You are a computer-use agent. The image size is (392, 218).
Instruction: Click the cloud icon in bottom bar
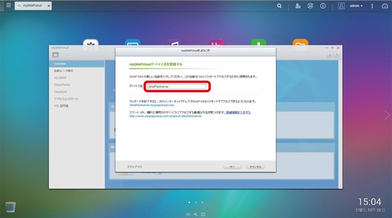188,215
